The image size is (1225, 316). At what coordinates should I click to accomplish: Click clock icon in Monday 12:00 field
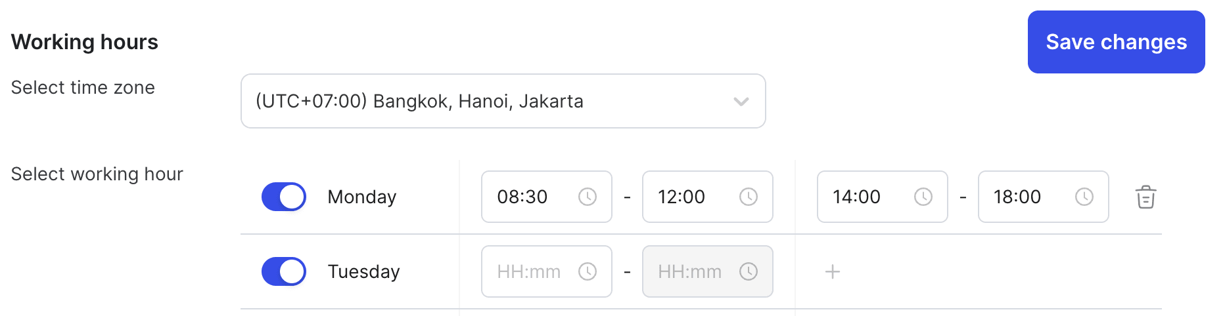pos(748,197)
